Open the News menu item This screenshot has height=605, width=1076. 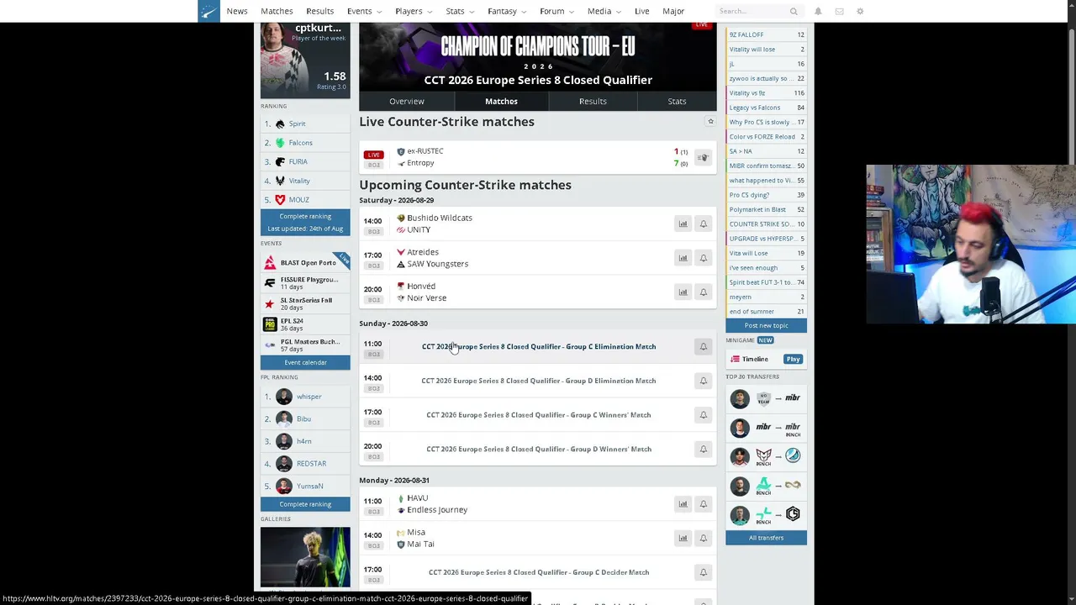[237, 11]
